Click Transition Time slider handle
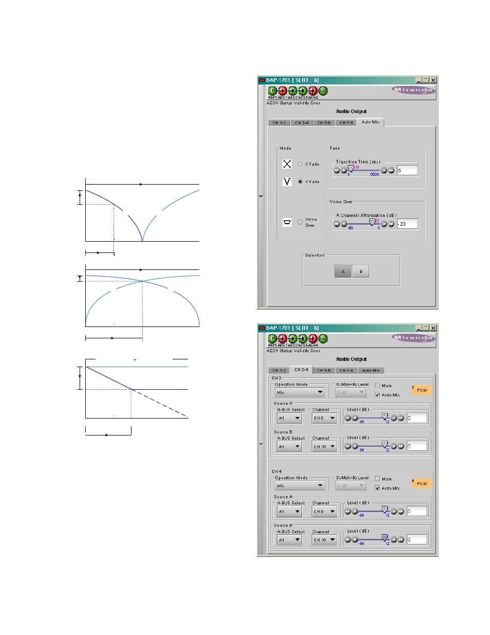This screenshot has width=490, height=635. click(351, 168)
